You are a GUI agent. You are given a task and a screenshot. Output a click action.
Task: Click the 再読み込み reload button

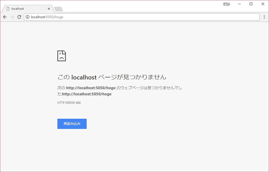72,124
